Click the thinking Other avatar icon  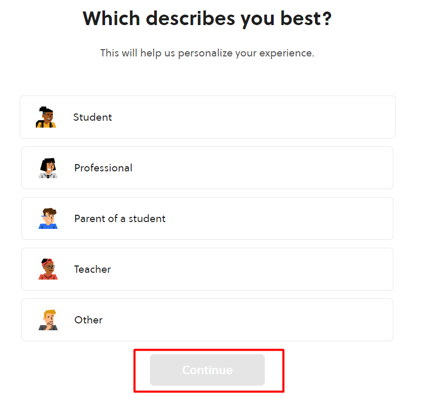click(48, 320)
